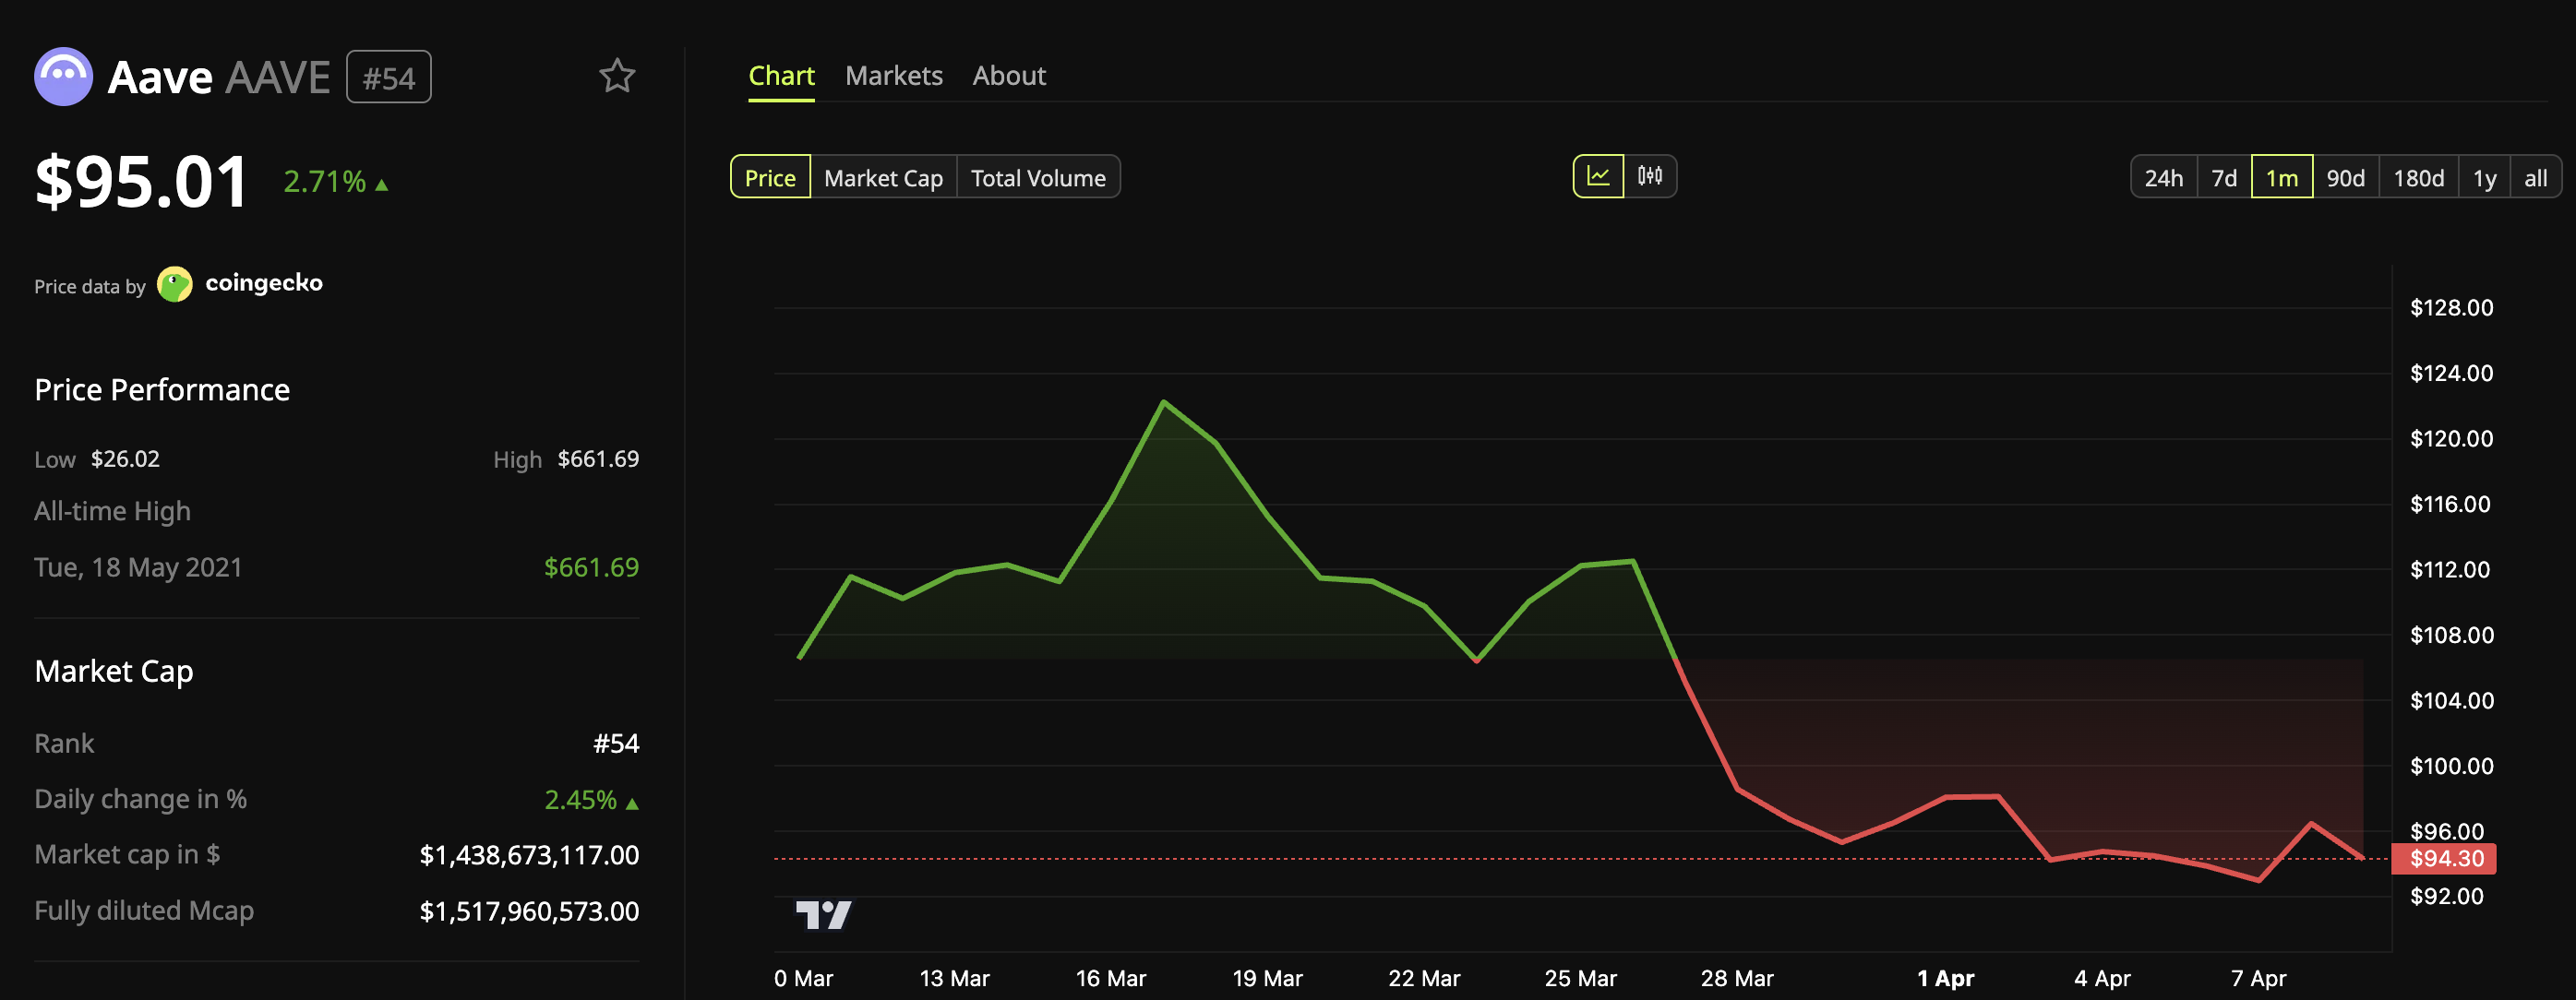Screen dimensions: 2576x1000
Task: Set chart range to 7d
Action: point(2224,178)
